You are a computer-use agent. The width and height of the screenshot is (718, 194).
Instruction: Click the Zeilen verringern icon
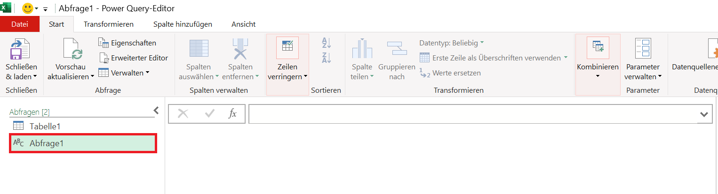click(287, 47)
